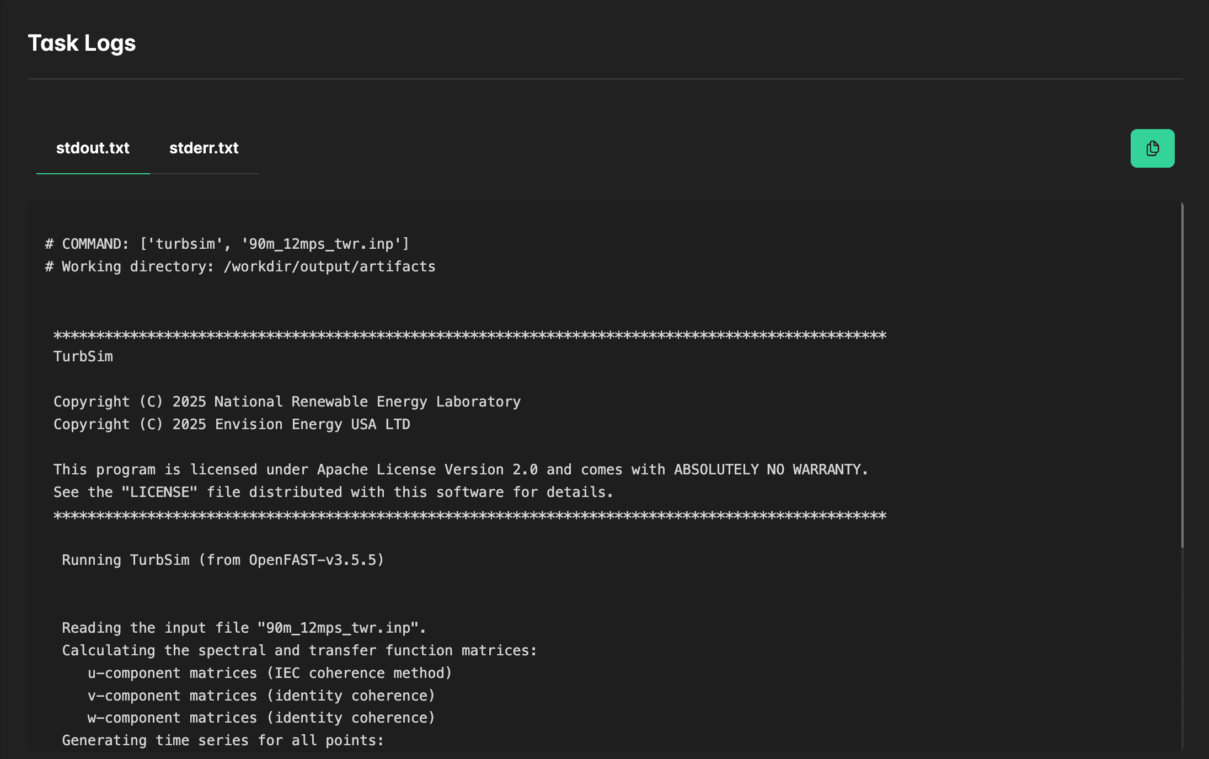Click the COMMAND line in the log
The image size is (1209, 759).
[227, 243]
